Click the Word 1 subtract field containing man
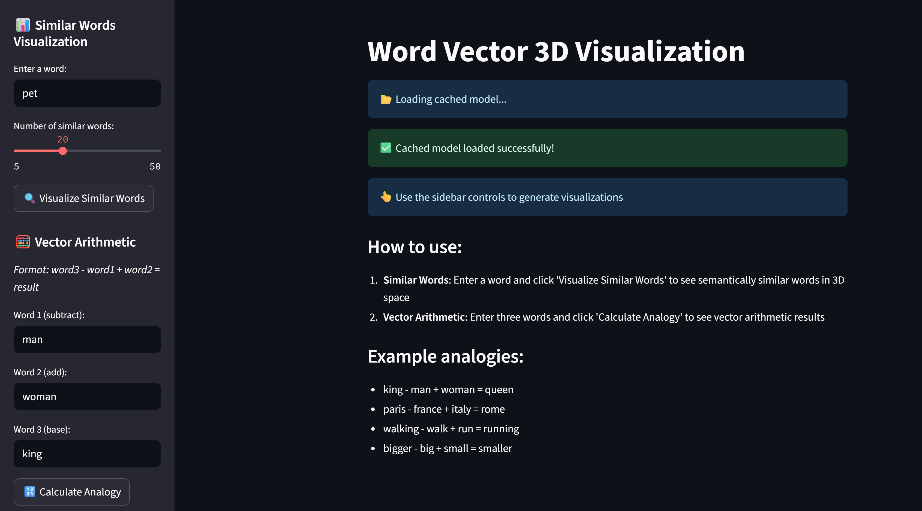 [87, 339]
